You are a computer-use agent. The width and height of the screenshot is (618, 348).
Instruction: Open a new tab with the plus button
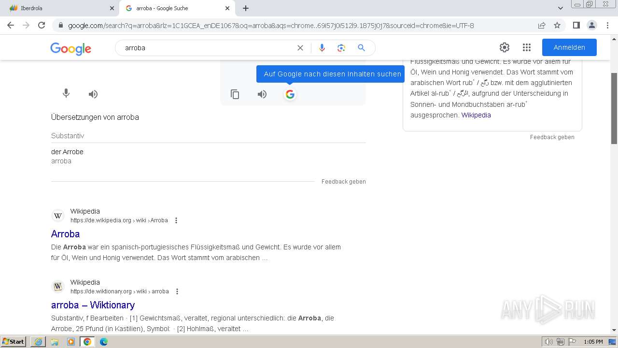point(246,8)
